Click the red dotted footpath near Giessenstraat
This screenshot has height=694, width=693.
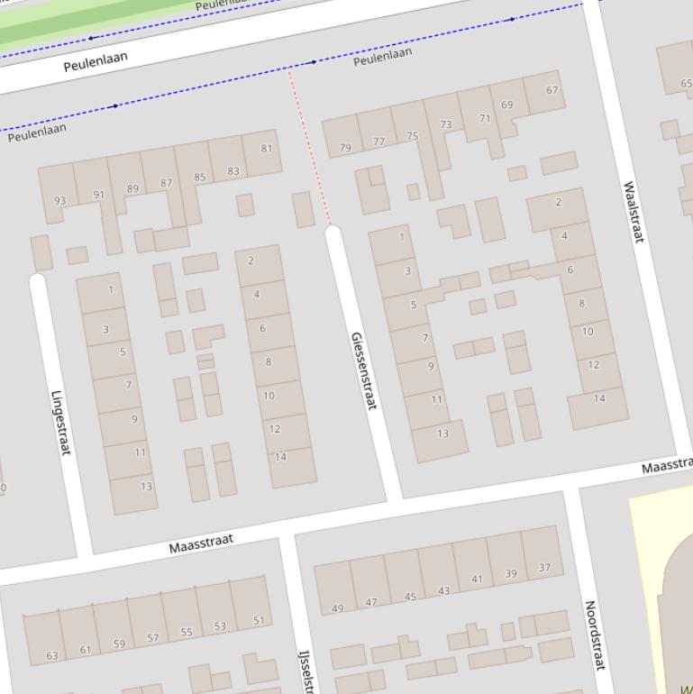coord(308,144)
